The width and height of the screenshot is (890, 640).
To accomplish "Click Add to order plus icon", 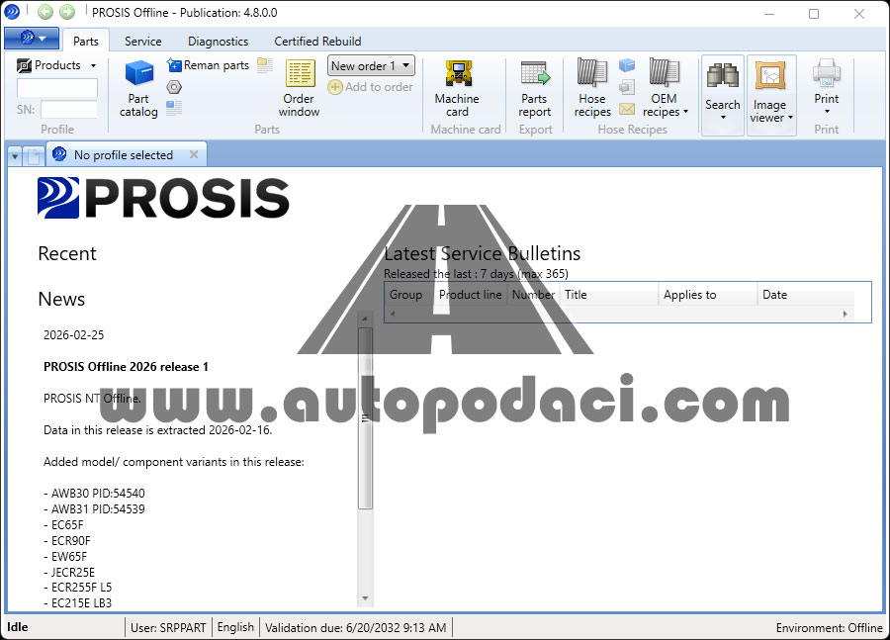I will 335,87.
